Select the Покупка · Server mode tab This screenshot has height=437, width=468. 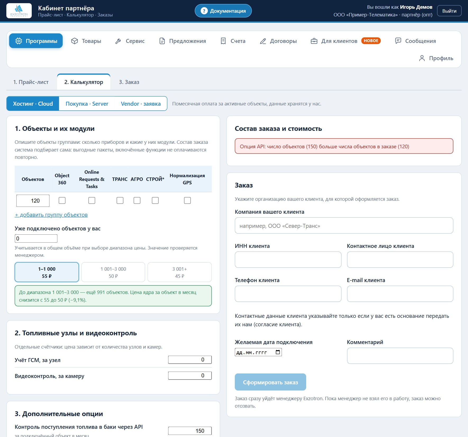[87, 104]
